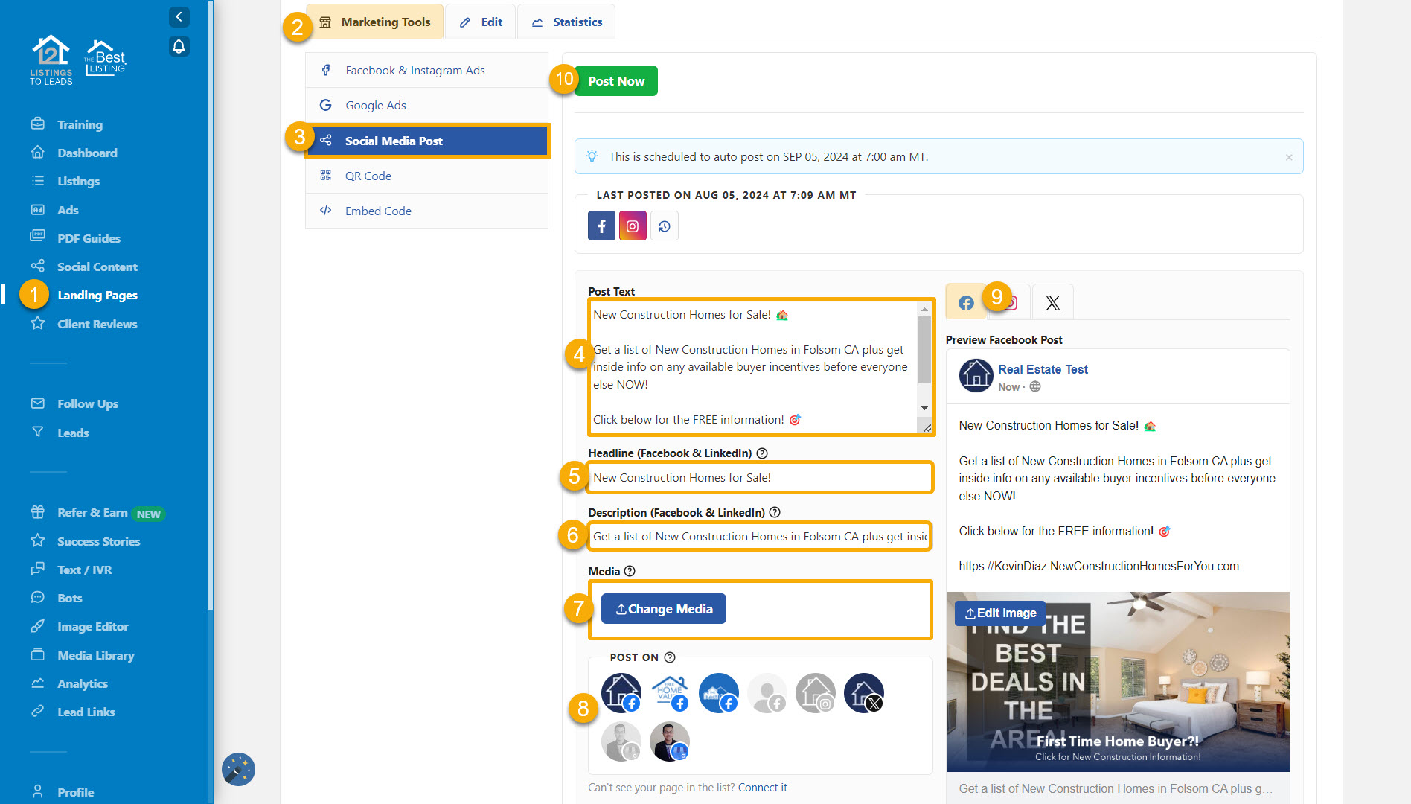Open the Facebook last-posted icon
1411x804 pixels.
(x=601, y=226)
